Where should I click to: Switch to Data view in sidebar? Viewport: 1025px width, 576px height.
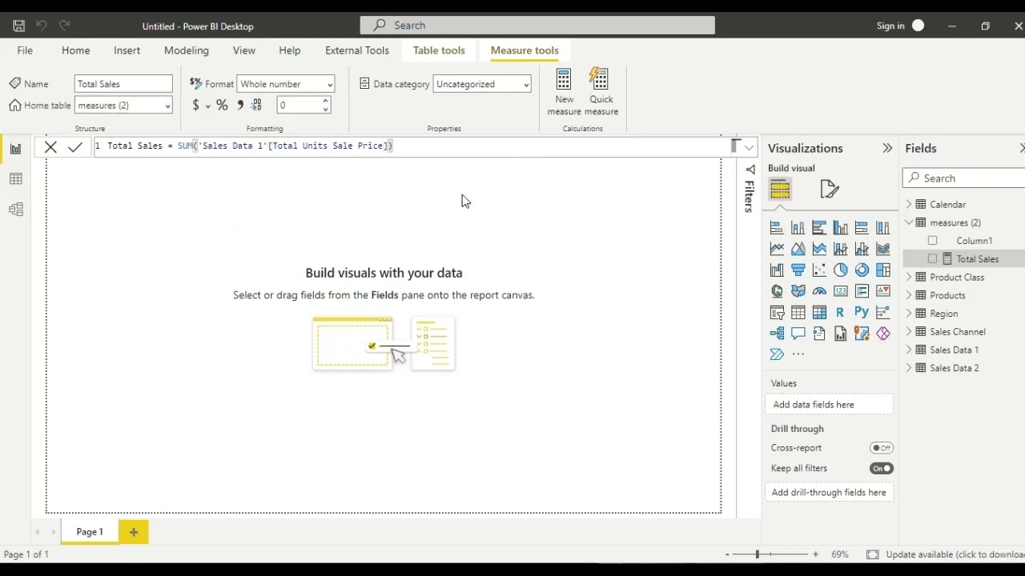click(x=15, y=179)
